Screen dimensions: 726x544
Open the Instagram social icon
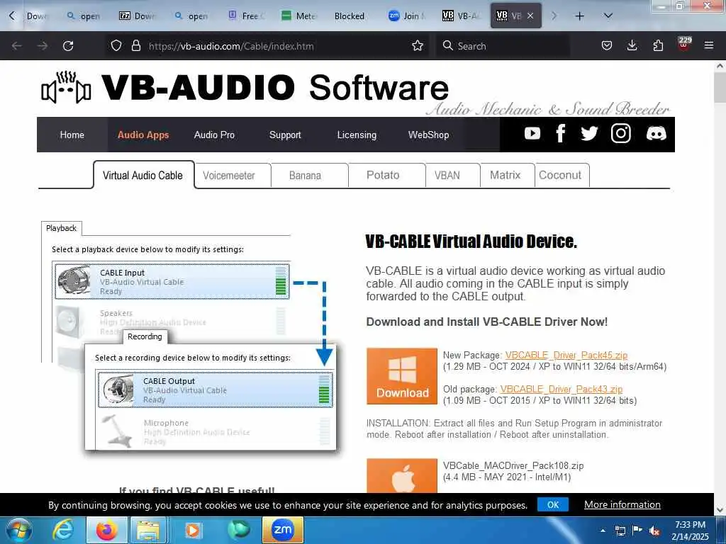click(x=620, y=134)
